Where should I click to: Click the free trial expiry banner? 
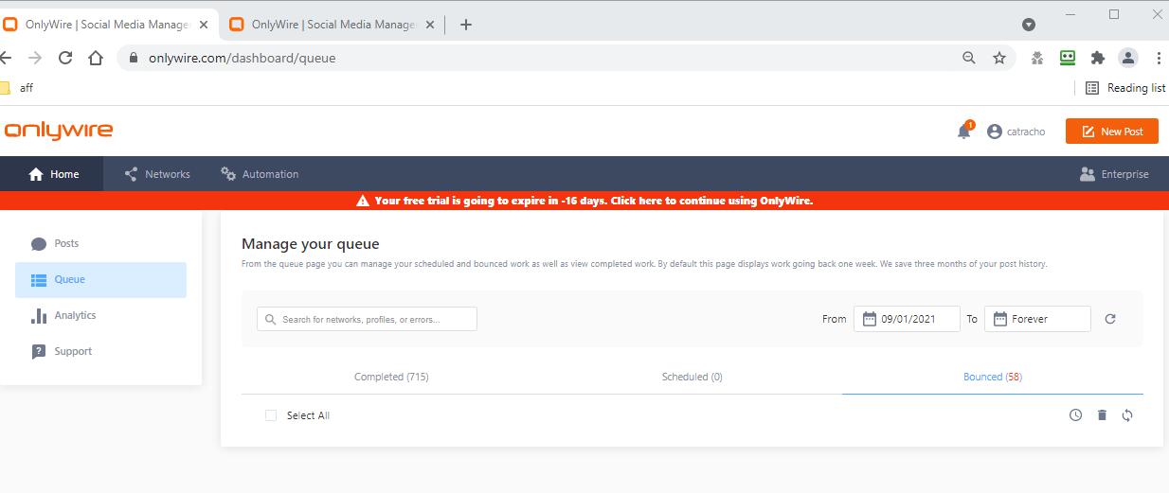click(584, 201)
